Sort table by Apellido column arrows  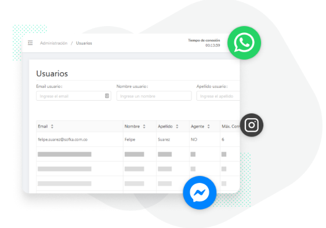pyautogui.click(x=177, y=126)
